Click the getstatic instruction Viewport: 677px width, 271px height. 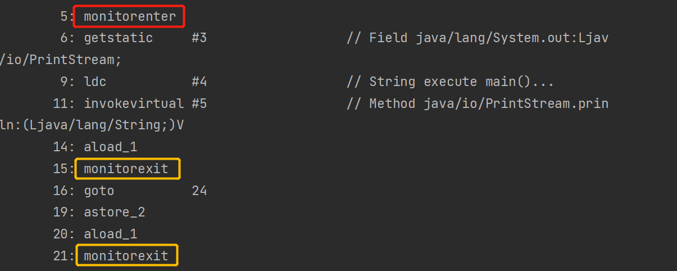tap(118, 38)
